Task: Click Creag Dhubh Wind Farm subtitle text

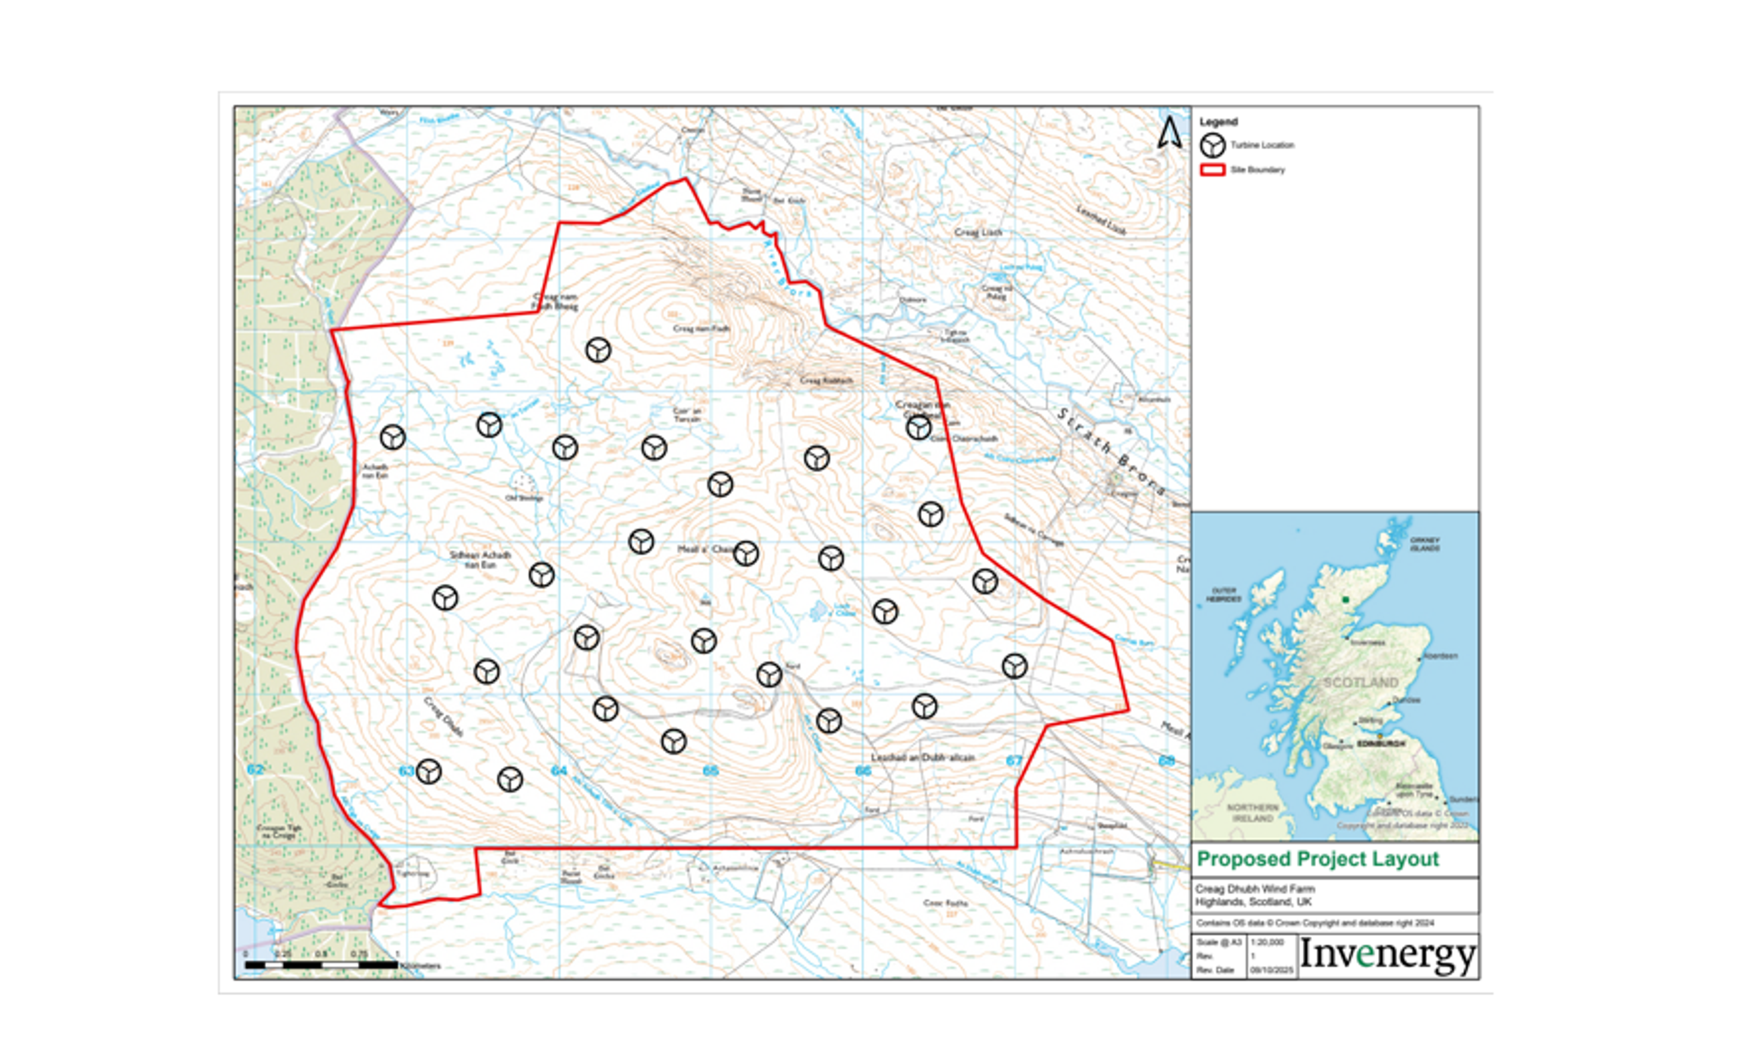Action: (x=1255, y=889)
